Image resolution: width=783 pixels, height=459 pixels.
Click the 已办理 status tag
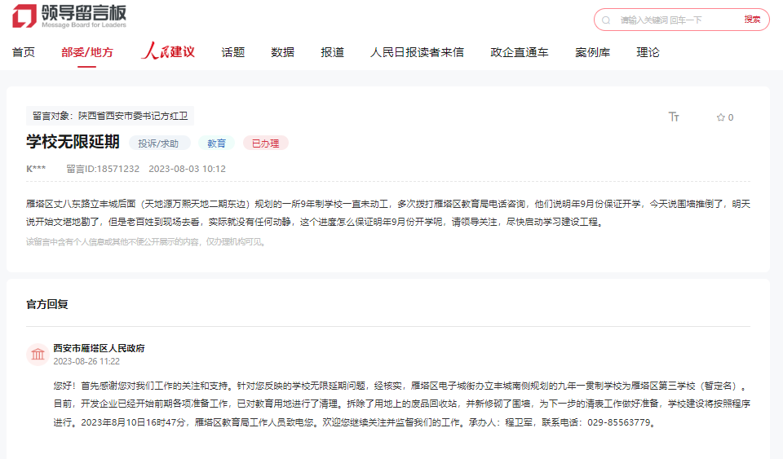266,143
